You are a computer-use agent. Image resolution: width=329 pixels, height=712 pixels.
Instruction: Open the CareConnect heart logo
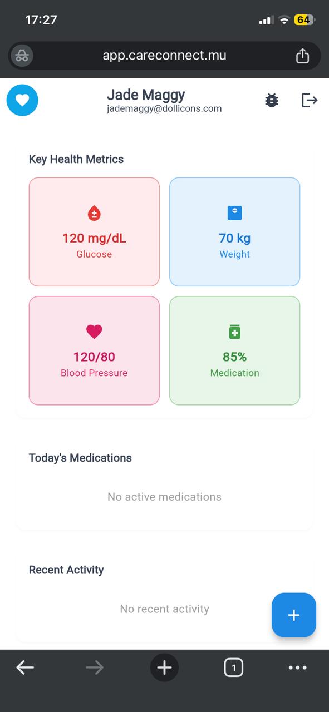pos(22,100)
